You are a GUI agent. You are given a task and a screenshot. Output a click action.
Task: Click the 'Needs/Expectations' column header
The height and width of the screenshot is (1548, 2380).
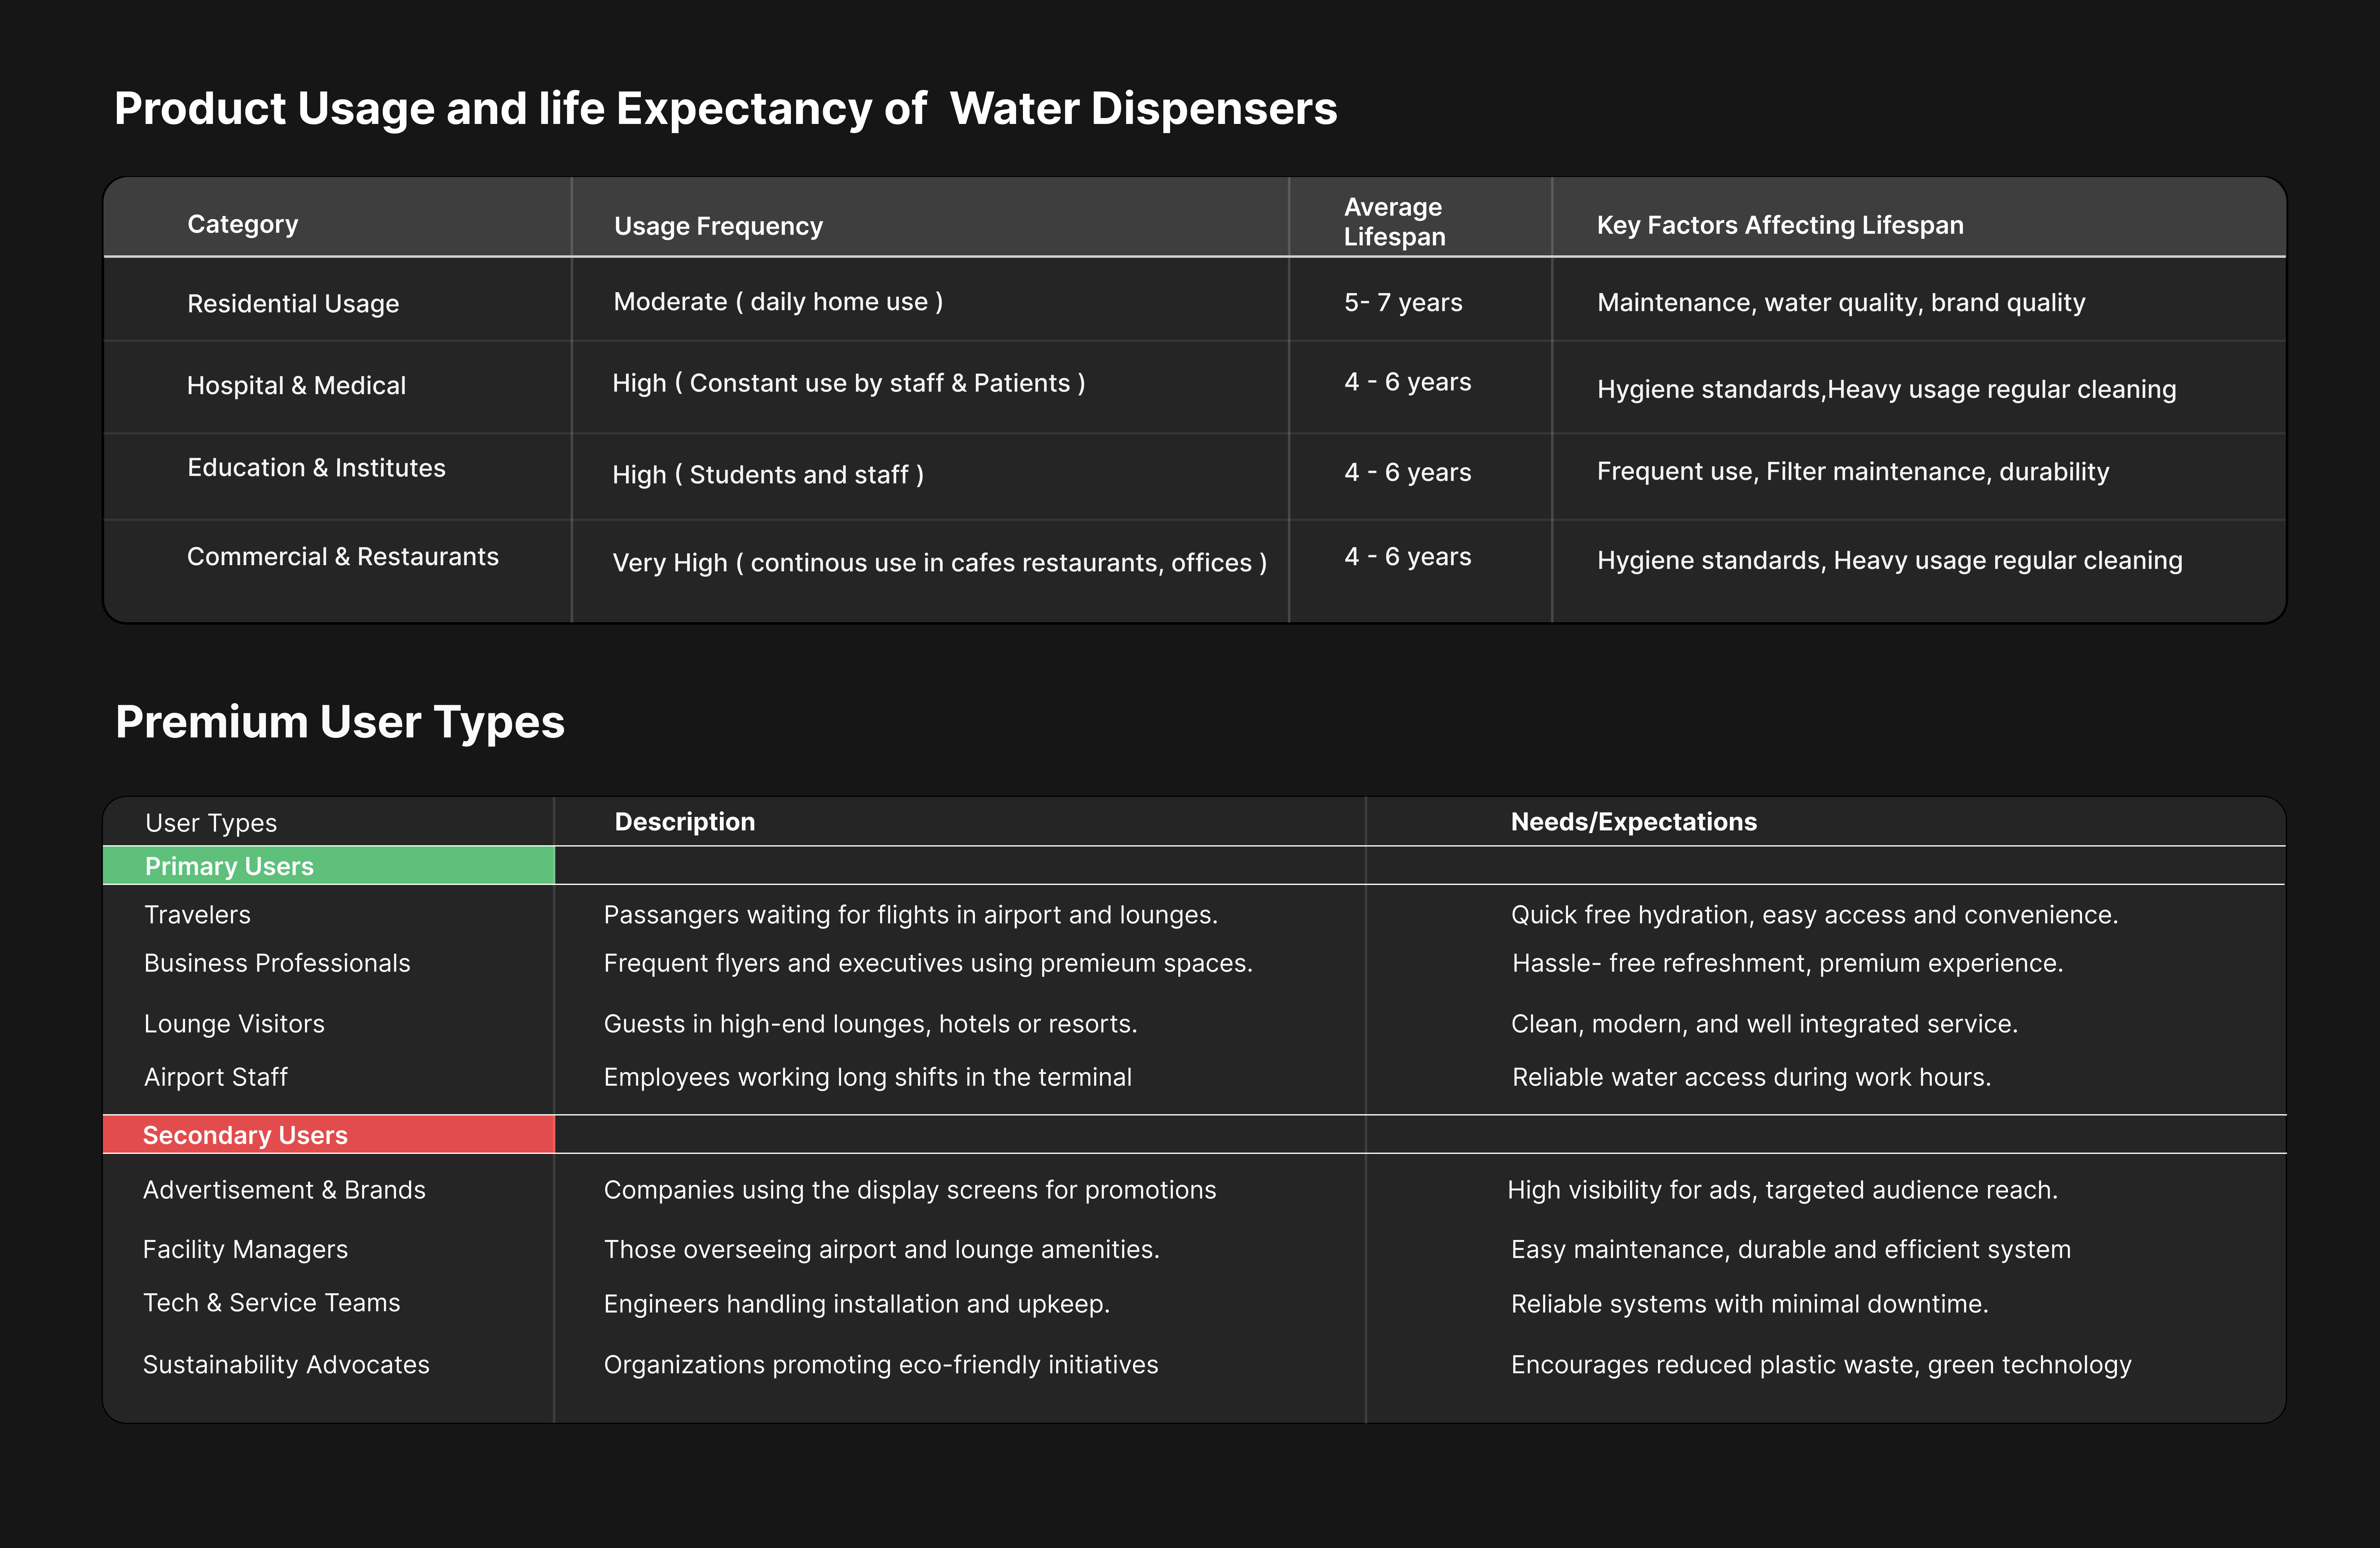click(x=1633, y=822)
